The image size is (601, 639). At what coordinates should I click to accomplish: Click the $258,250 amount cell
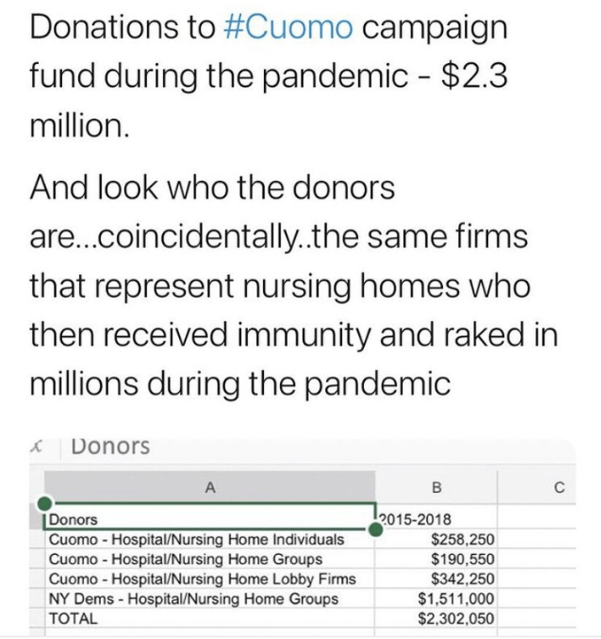pyautogui.click(x=435, y=540)
